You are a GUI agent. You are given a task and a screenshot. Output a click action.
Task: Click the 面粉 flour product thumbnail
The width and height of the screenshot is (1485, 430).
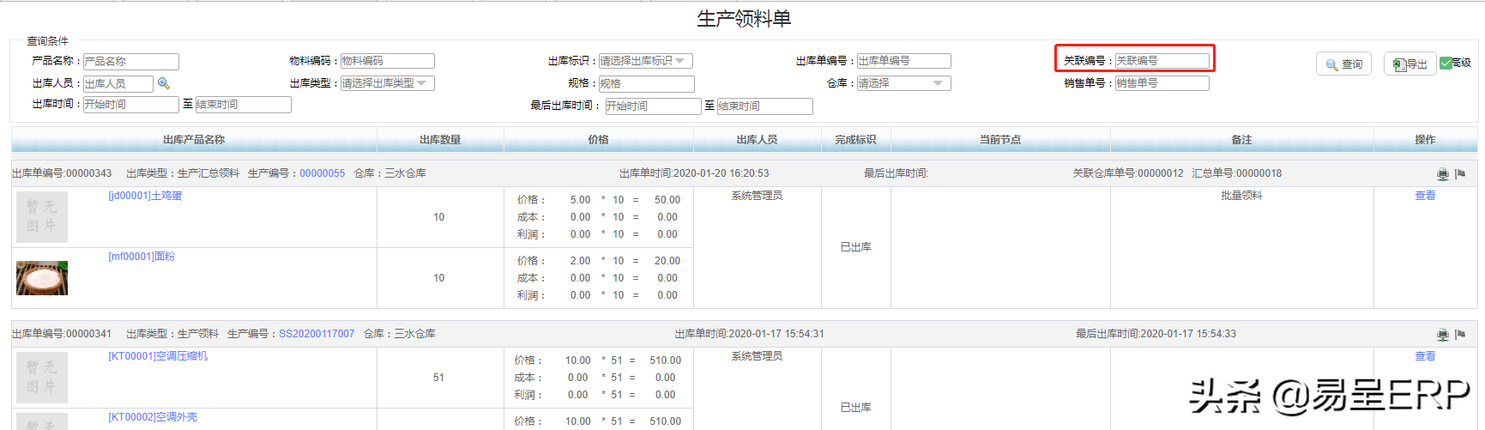click(x=42, y=278)
